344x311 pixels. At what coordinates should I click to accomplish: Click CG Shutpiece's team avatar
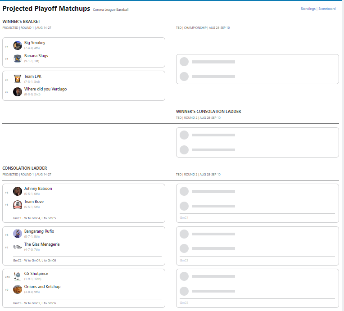tap(18, 276)
